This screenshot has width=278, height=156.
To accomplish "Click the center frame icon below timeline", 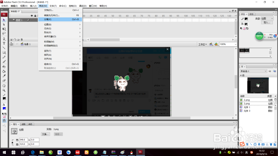I will point(11,44).
